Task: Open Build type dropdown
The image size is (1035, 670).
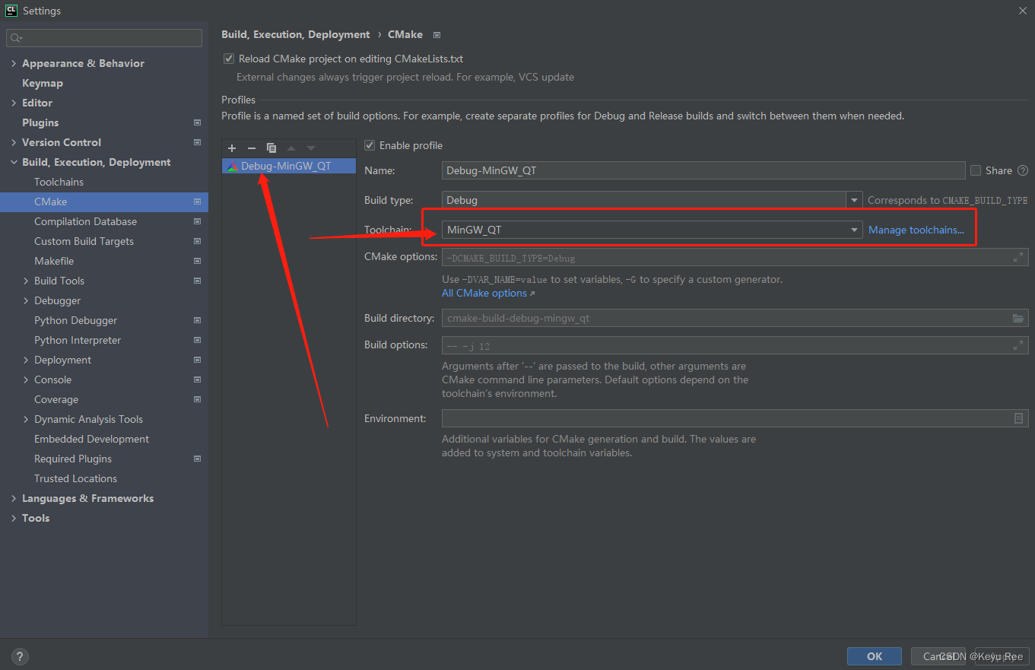Action: pos(855,200)
